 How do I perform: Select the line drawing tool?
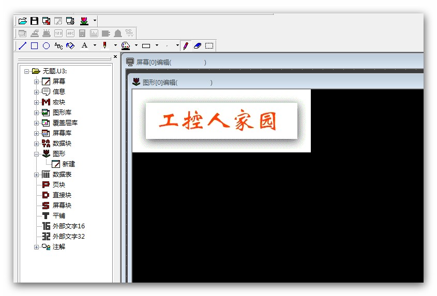coord(22,46)
